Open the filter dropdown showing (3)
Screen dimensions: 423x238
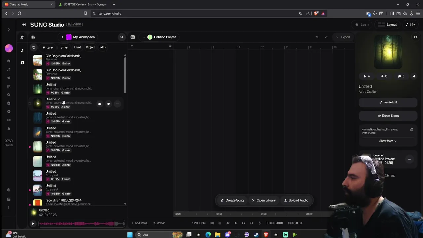click(48, 48)
